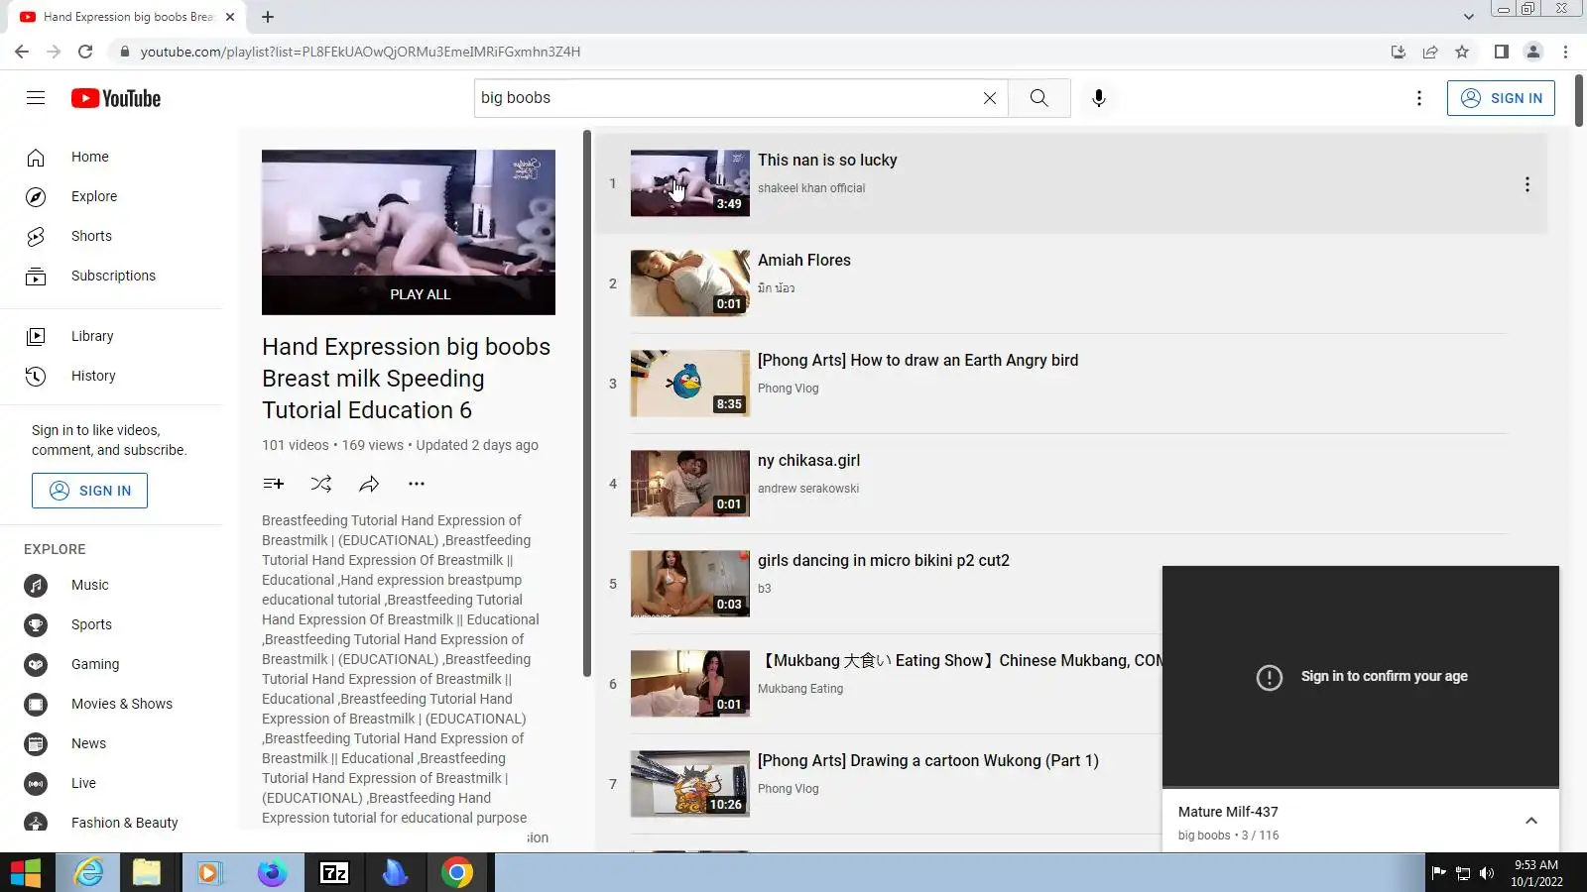Open the Wukong drawing video thumbnail

pos(690,784)
